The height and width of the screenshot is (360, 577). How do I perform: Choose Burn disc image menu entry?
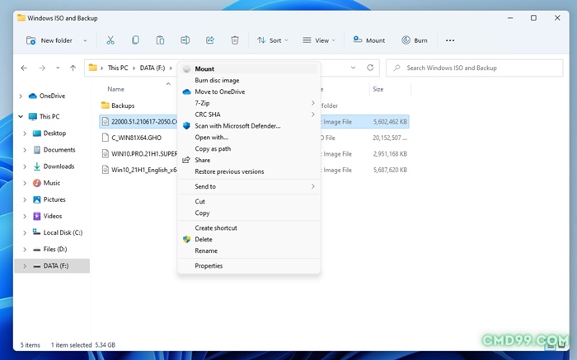tap(249, 80)
